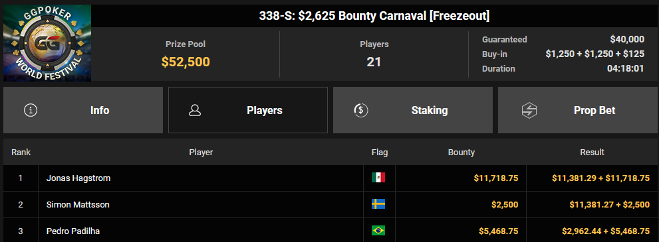Select the Players tab
The height and width of the screenshot is (242, 659).
click(248, 110)
